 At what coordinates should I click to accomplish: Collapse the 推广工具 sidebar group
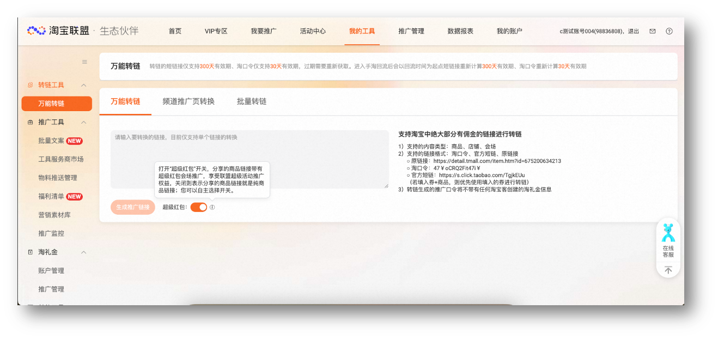point(83,122)
